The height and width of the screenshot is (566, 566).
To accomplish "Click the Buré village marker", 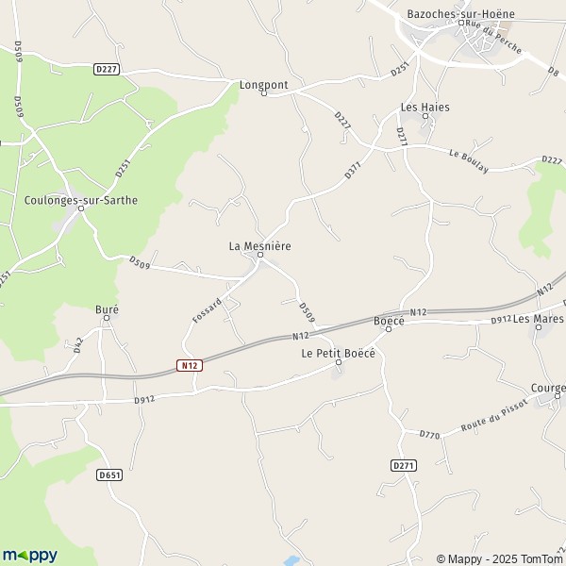I will (x=107, y=318).
